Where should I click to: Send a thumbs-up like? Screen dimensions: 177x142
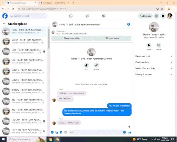[x=130, y=132]
